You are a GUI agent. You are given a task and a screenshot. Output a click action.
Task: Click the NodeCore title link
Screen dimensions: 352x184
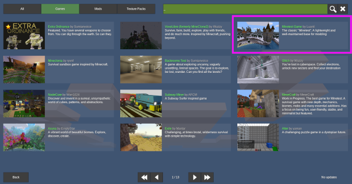(x=55, y=95)
